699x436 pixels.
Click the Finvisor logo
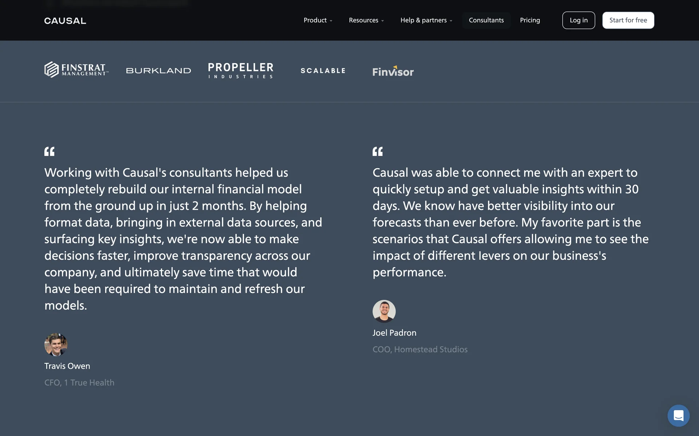(x=393, y=71)
